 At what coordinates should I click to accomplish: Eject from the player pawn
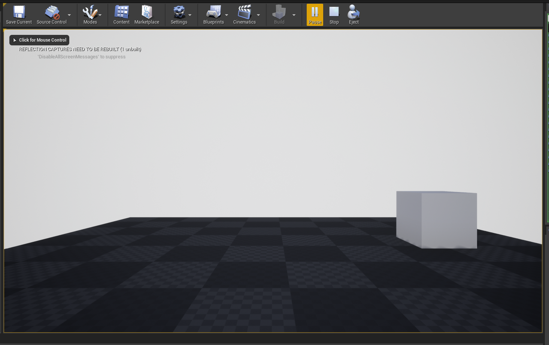pos(353,12)
